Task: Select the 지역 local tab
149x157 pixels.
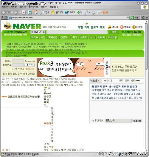Action: [x=75, y=37]
